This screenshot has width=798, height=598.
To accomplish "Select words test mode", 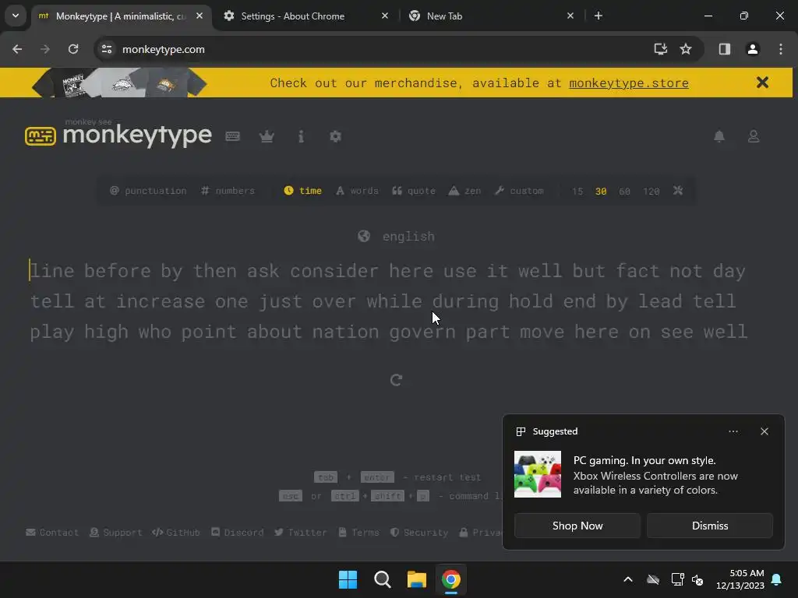I will (x=357, y=191).
